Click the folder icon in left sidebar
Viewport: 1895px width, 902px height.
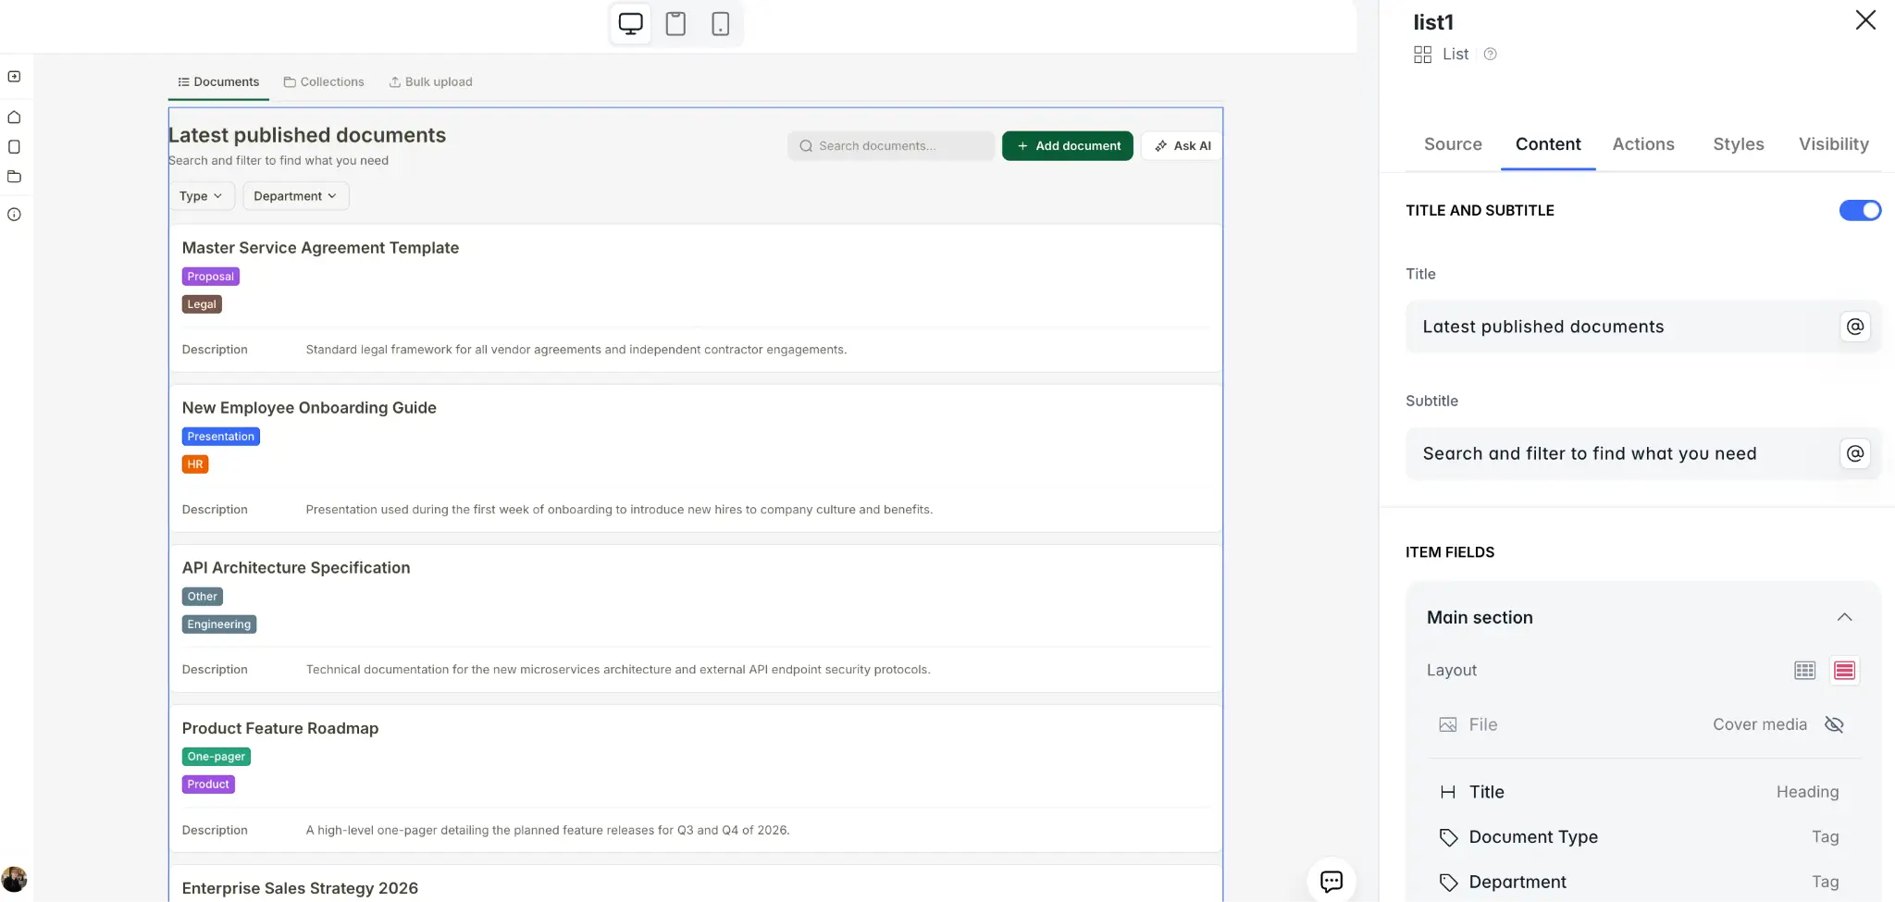click(15, 177)
